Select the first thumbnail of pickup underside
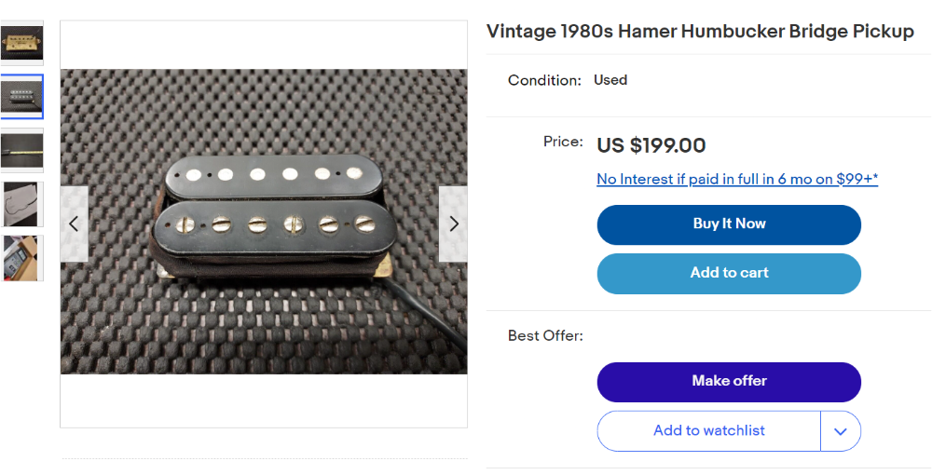Screen dimensions: 932x475 [x=21, y=44]
